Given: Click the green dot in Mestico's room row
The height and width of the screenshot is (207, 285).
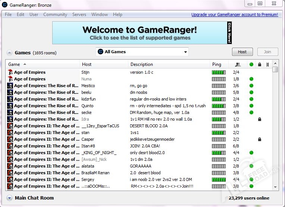Looking at the screenshot, I should pos(251,86).
